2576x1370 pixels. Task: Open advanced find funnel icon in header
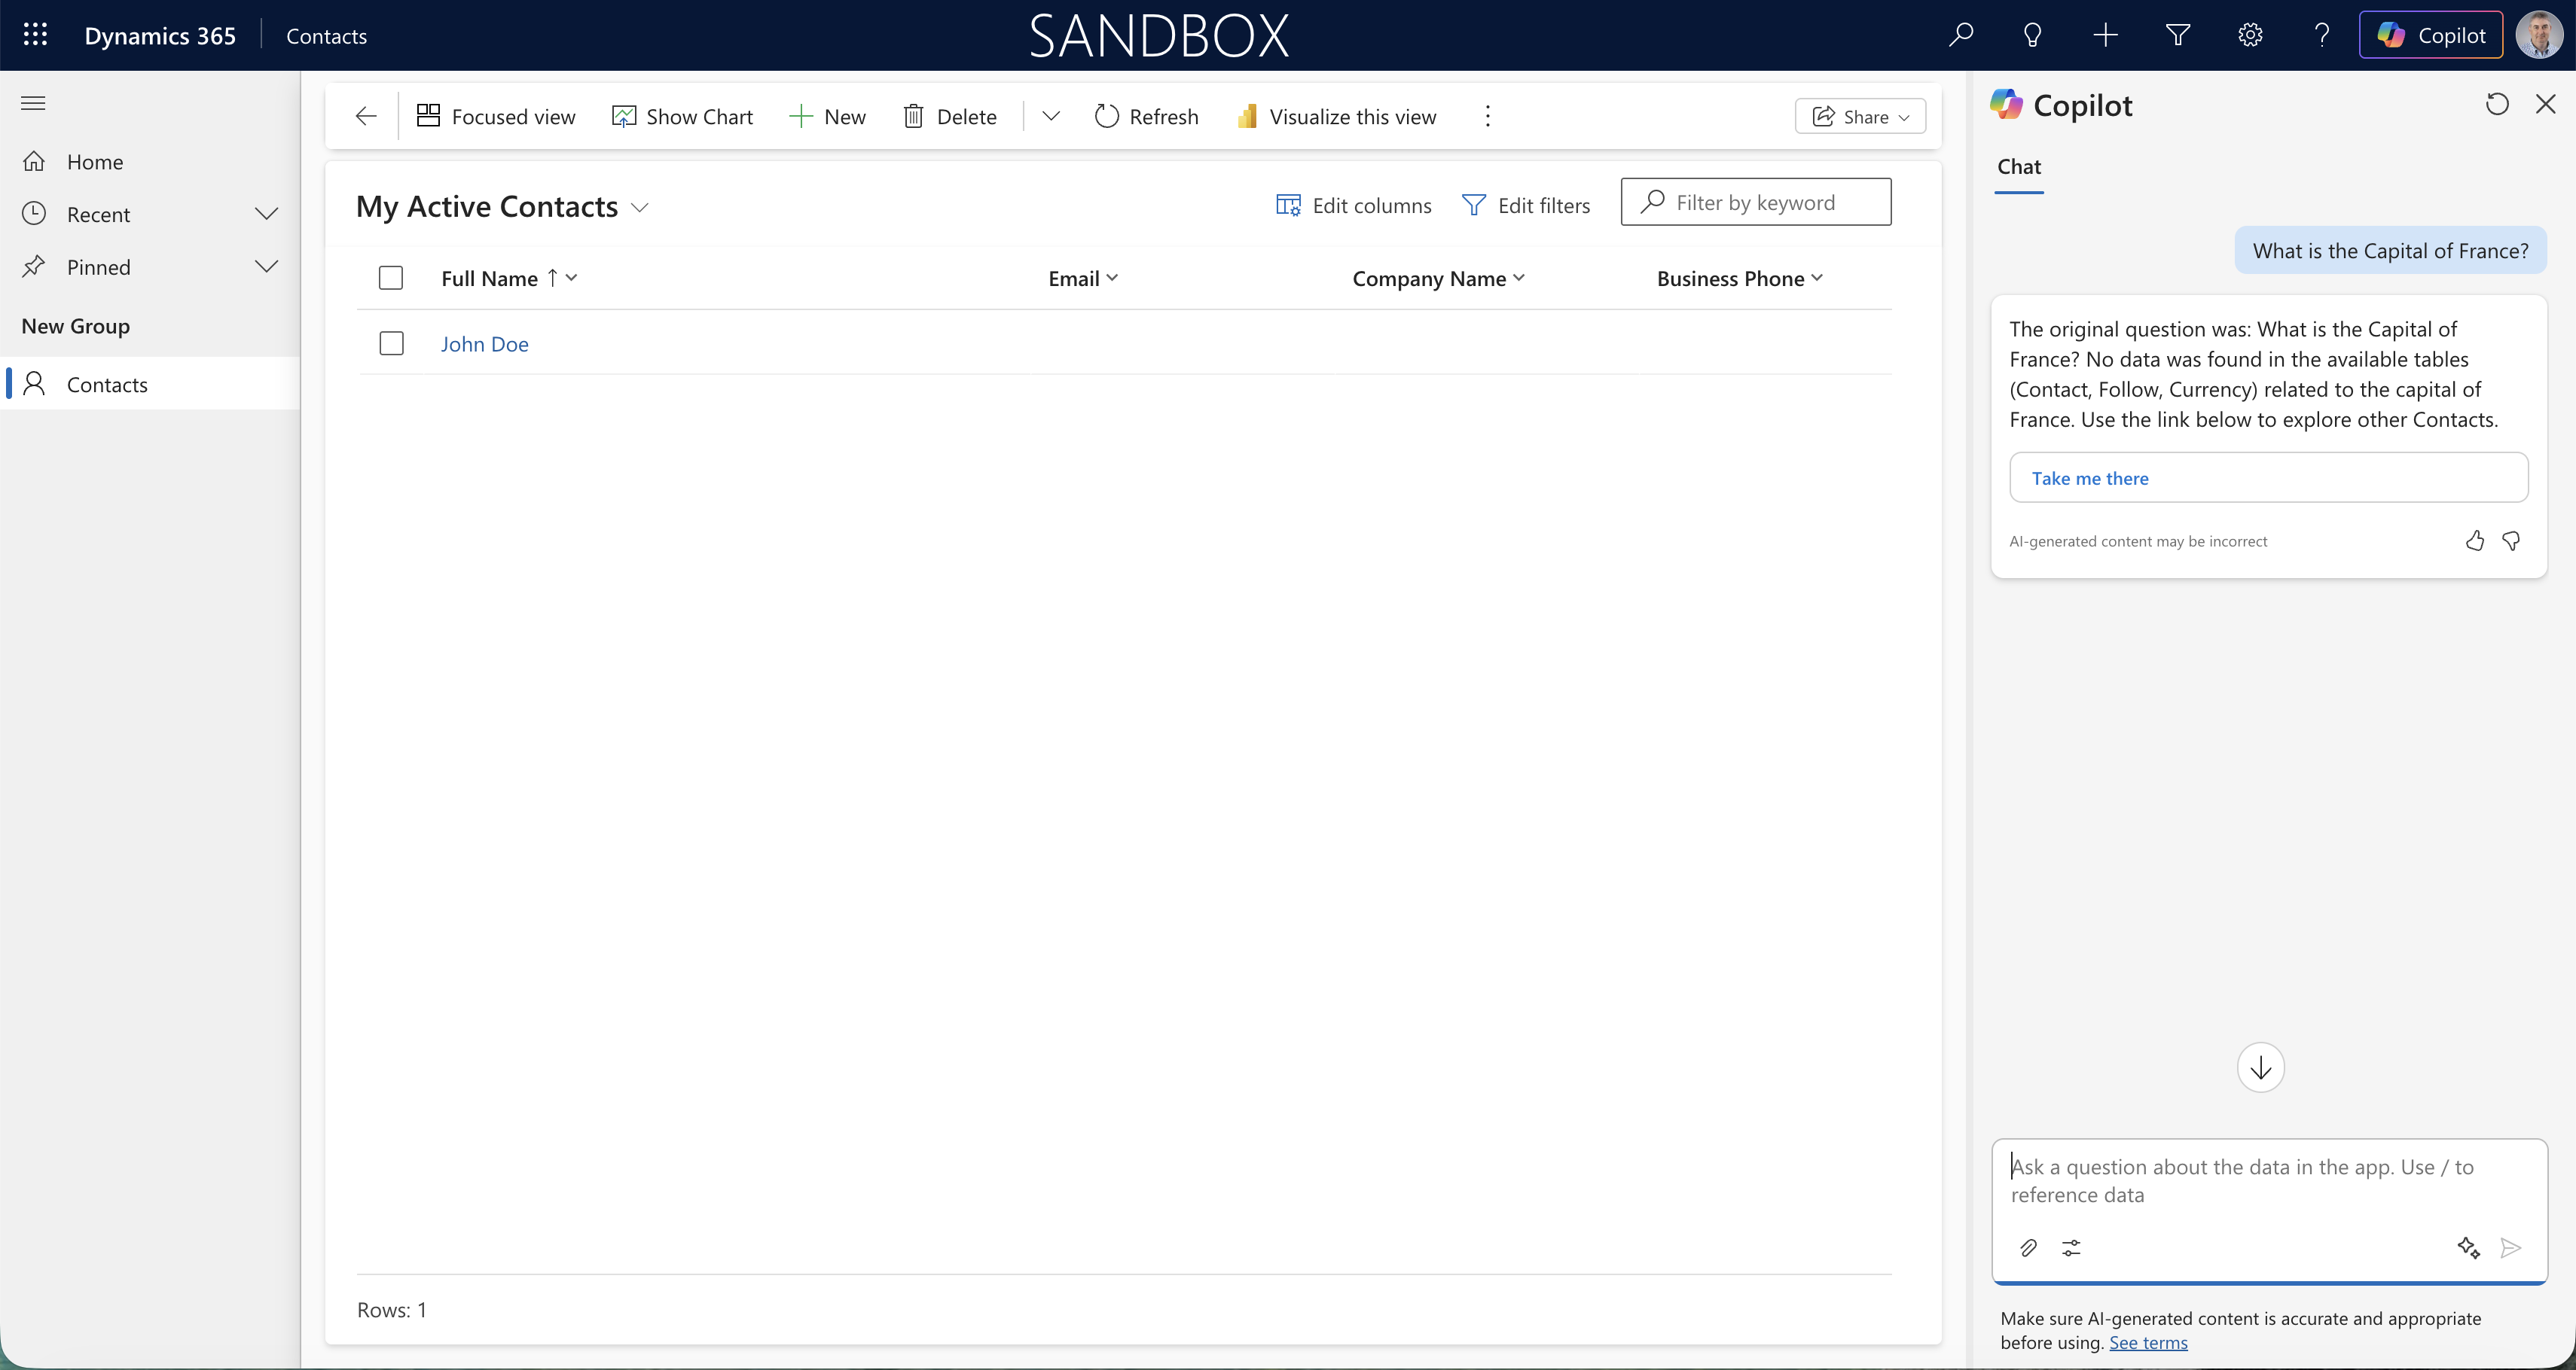coord(2178,35)
